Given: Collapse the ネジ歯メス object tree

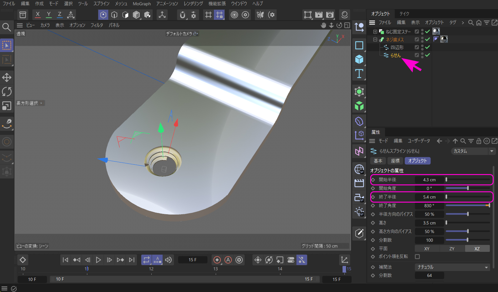Looking at the screenshot, I should [375, 40].
